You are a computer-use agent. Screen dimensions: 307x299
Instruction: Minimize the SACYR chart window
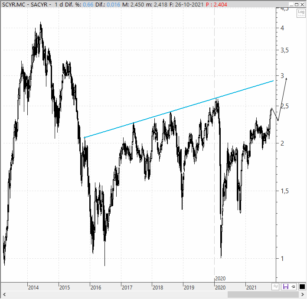tap(291, 4)
